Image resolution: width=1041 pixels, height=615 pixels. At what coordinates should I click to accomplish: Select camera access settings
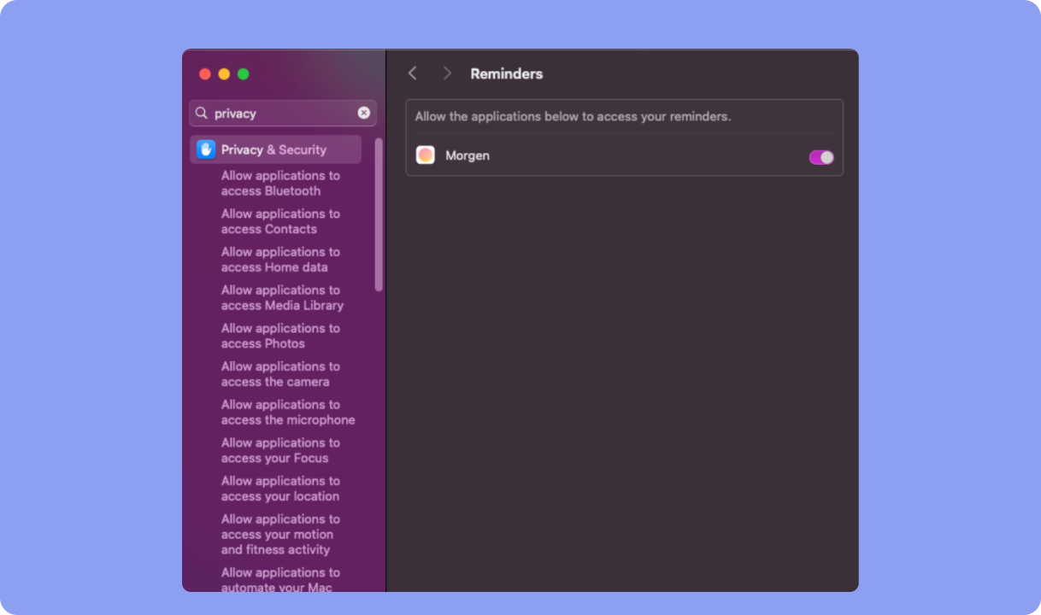click(280, 374)
